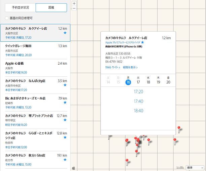Open クイックガレージ梅田 store entry
Viewport: 206px width, 171px height.
coord(36,50)
